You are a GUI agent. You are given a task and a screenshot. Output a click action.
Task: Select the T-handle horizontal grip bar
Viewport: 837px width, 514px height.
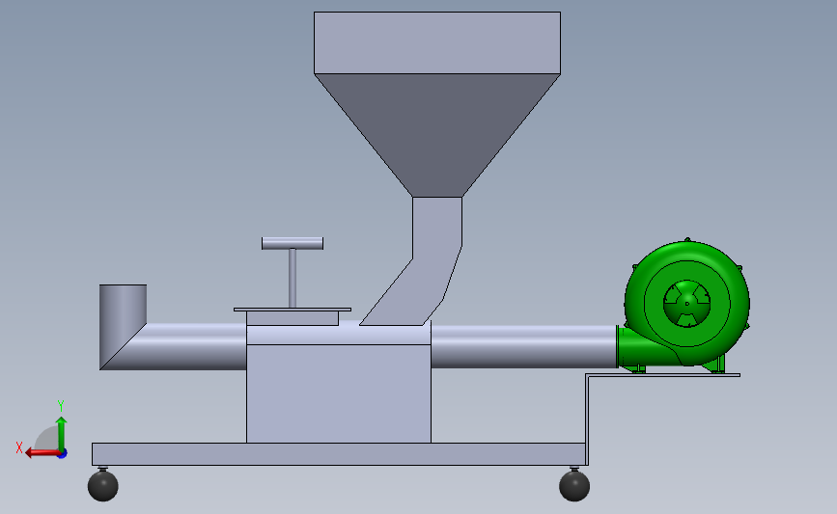[x=292, y=243]
